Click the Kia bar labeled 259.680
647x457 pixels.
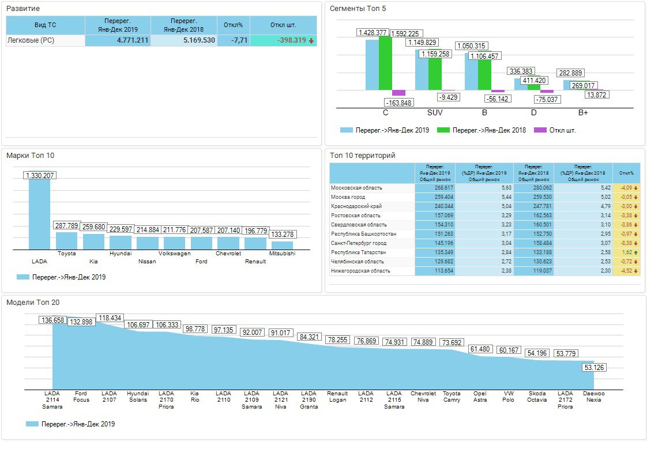click(x=93, y=241)
